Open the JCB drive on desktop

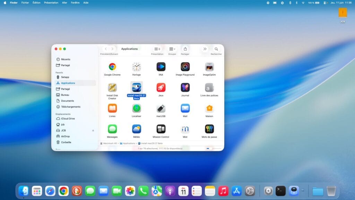(343, 13)
